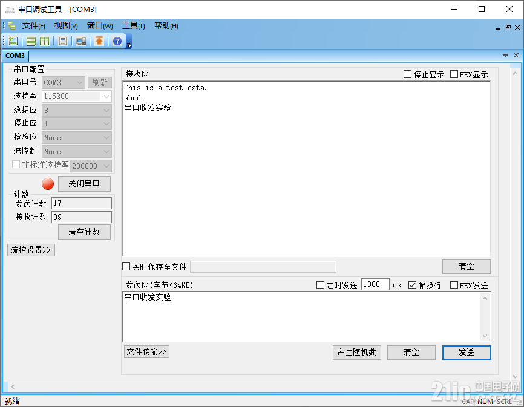Click the 产生随机数 button
The height and width of the screenshot is (407, 524).
coord(357,352)
